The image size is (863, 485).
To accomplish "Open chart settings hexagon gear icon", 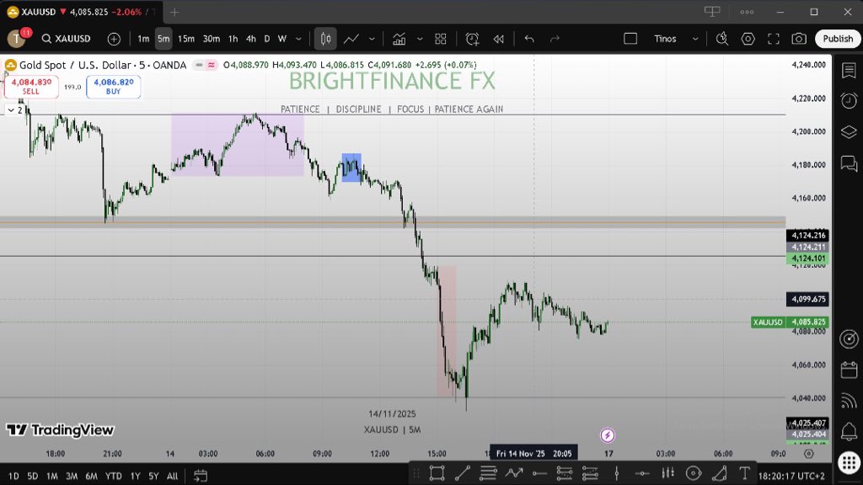I will click(x=748, y=39).
